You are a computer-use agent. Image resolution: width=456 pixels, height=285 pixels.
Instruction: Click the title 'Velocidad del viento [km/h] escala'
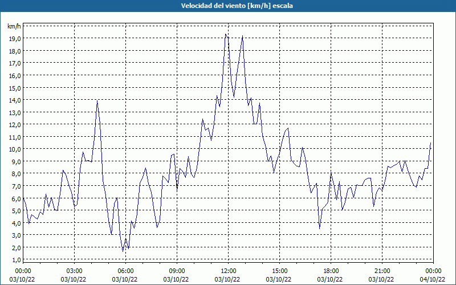tap(237, 6)
